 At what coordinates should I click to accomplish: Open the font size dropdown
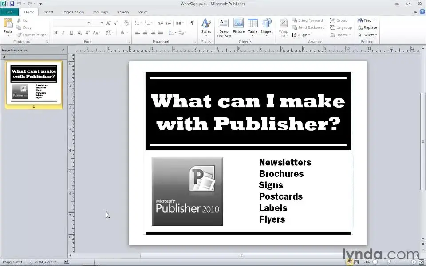(102, 23)
